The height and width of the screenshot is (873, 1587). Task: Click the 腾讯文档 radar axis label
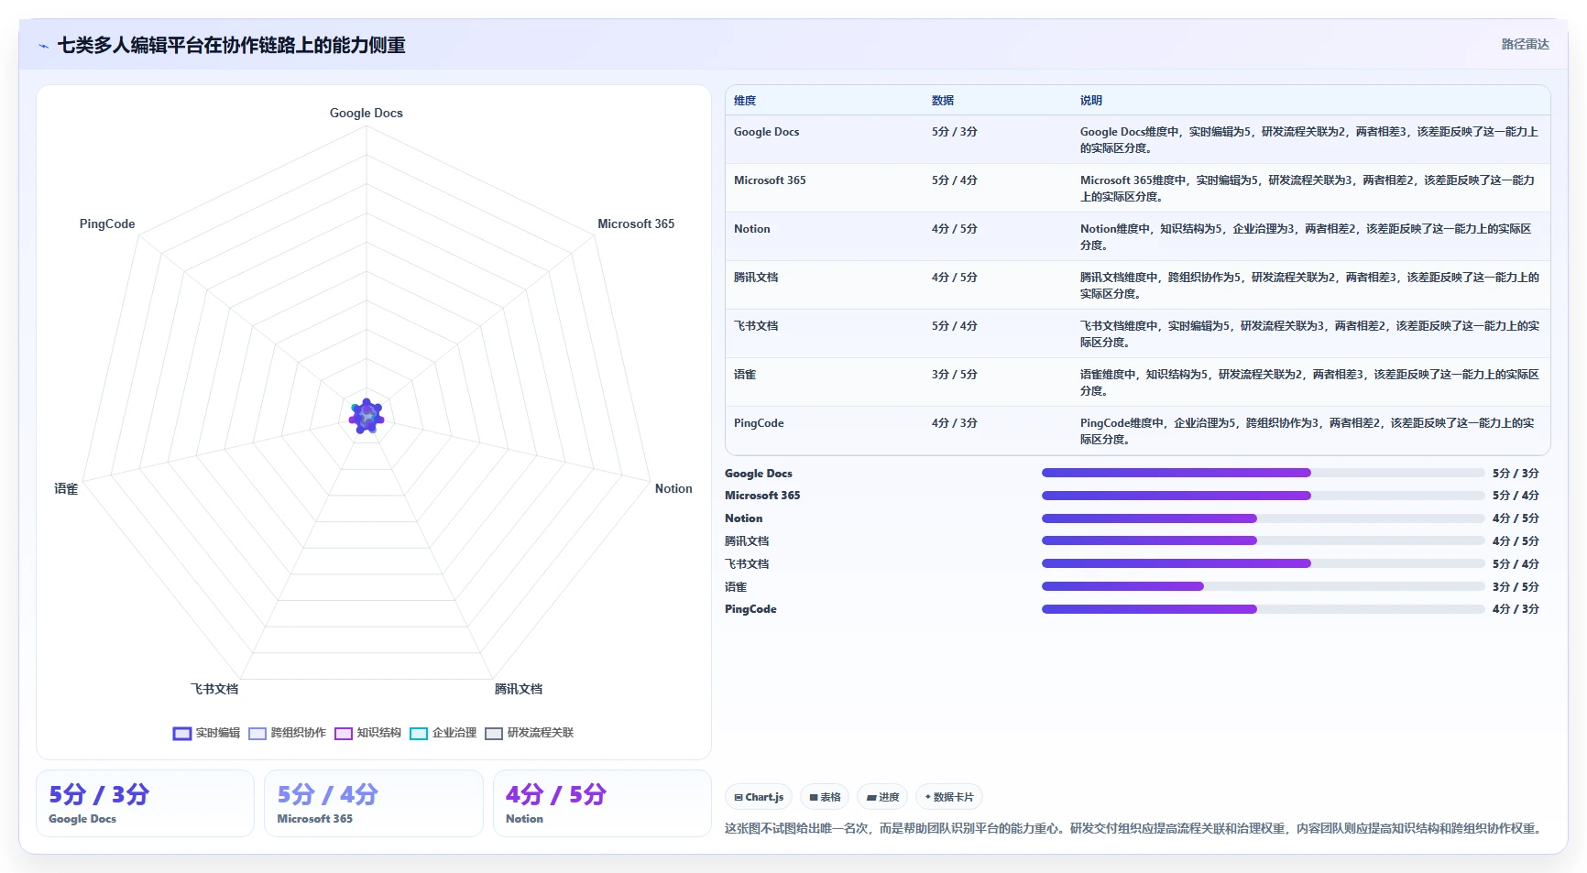pyautogui.click(x=519, y=689)
